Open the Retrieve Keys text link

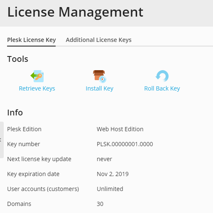(37, 88)
